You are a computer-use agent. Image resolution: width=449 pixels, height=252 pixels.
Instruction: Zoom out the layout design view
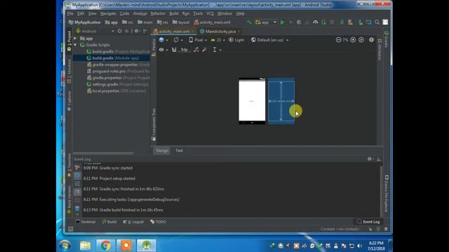click(338, 40)
